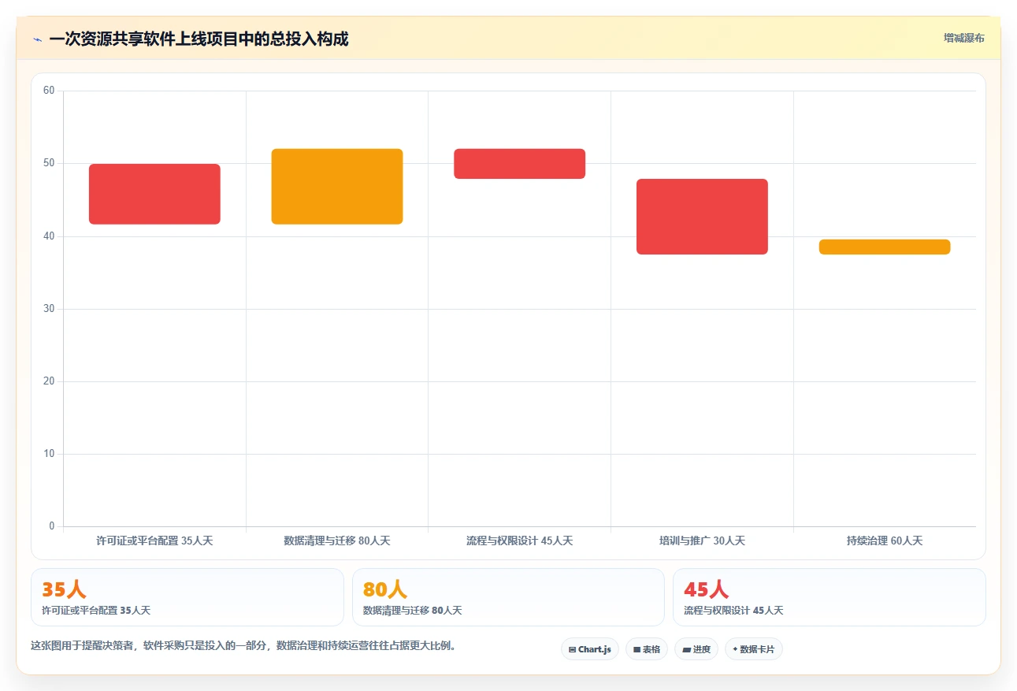
Task: Click axis label 许可证或平台配置 35人天
Action: tap(154, 541)
